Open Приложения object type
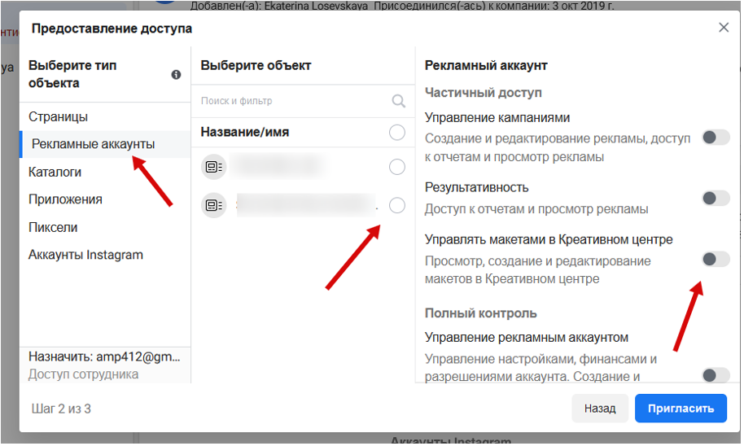Screen dimensions: 744x446 point(65,199)
